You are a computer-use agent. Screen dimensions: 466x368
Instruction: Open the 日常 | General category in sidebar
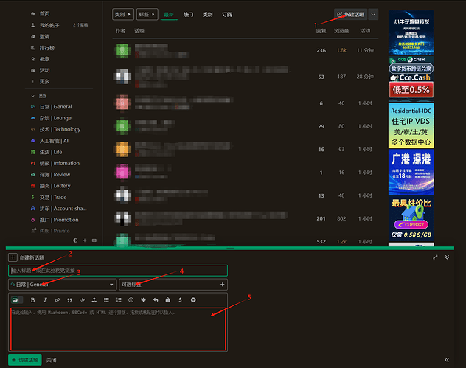pos(55,107)
